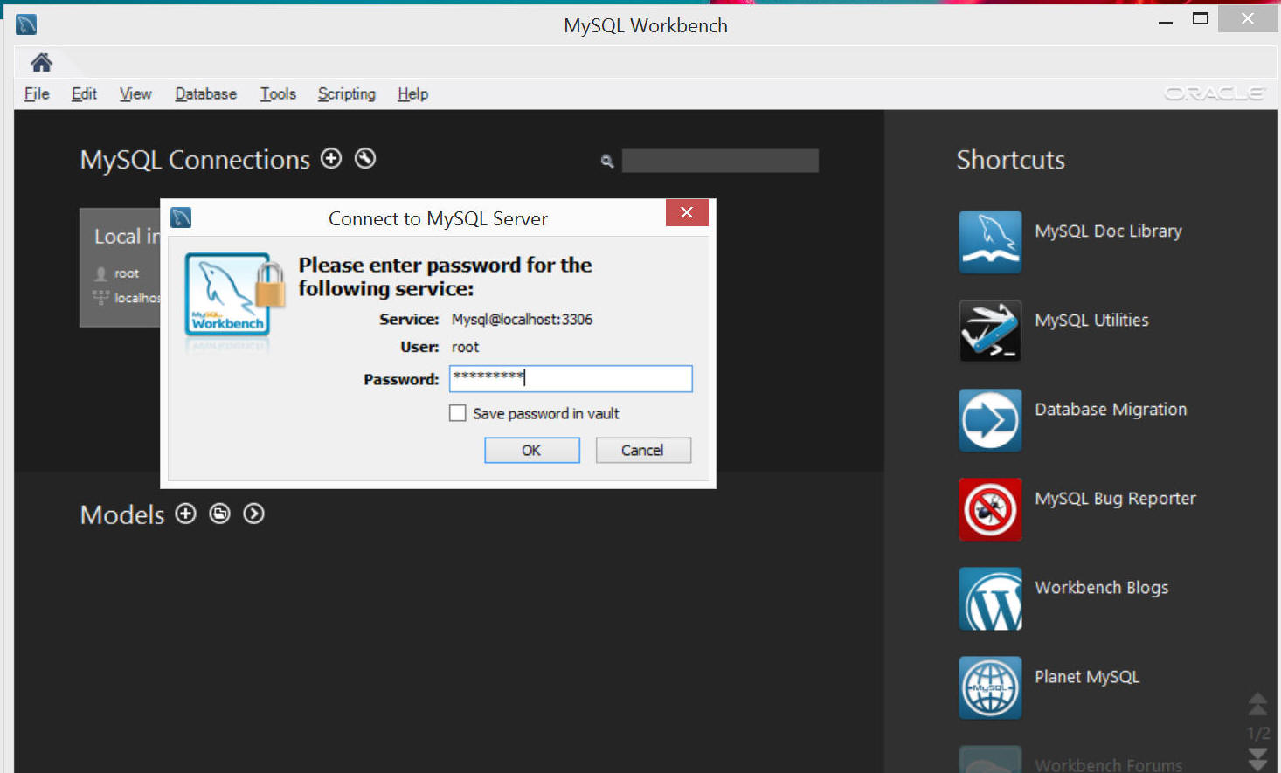Click the Oracle logo
The height and width of the screenshot is (773, 1281).
click(x=1215, y=93)
